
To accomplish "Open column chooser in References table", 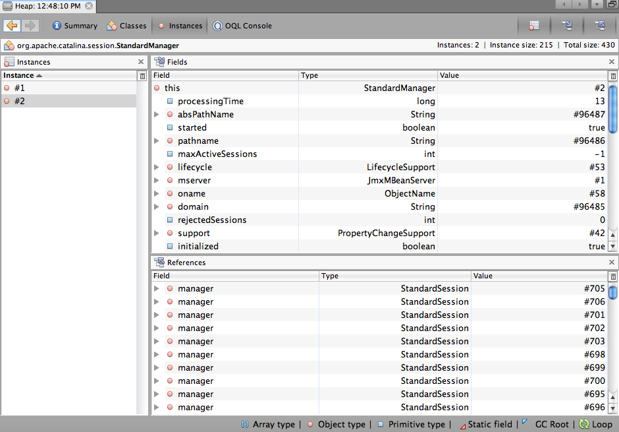I will [x=612, y=276].
